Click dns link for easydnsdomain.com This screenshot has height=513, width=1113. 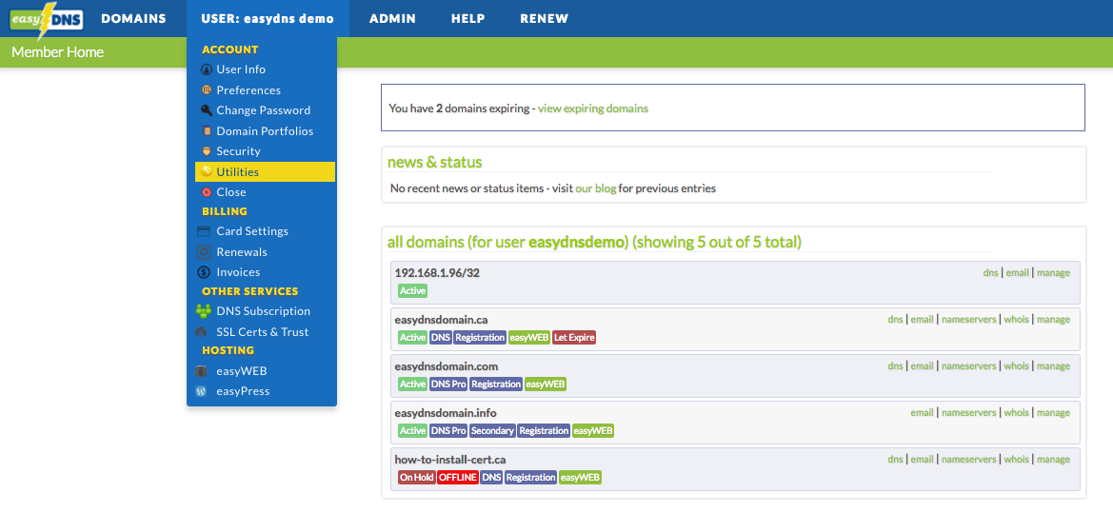(x=895, y=366)
